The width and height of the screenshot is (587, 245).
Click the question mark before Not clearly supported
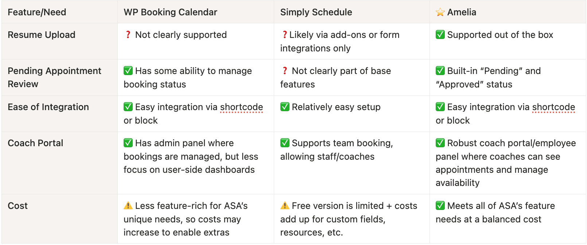[x=128, y=35]
